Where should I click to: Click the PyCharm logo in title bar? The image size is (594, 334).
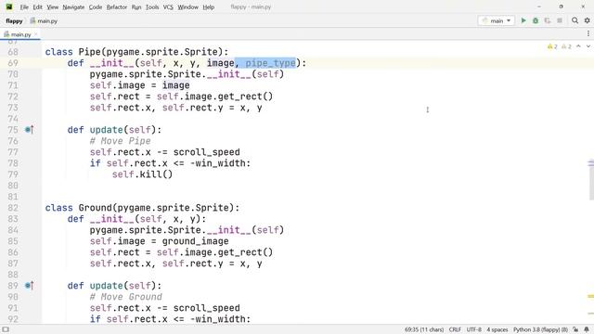[9, 6]
